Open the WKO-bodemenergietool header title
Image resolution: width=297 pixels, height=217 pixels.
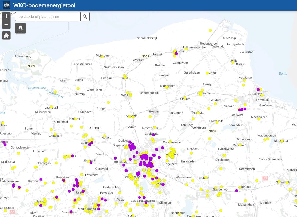44,5
